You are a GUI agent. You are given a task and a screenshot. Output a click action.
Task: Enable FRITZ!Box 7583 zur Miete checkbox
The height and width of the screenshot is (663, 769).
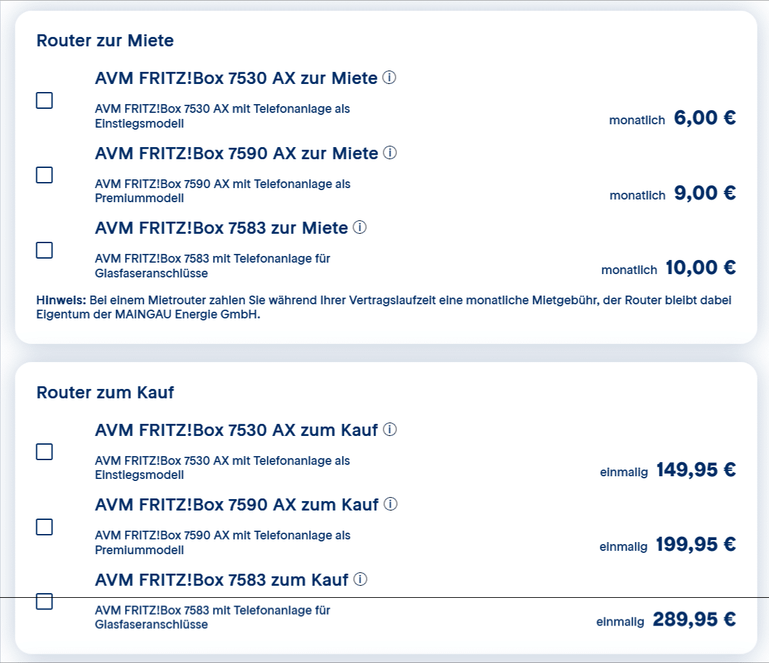44,250
